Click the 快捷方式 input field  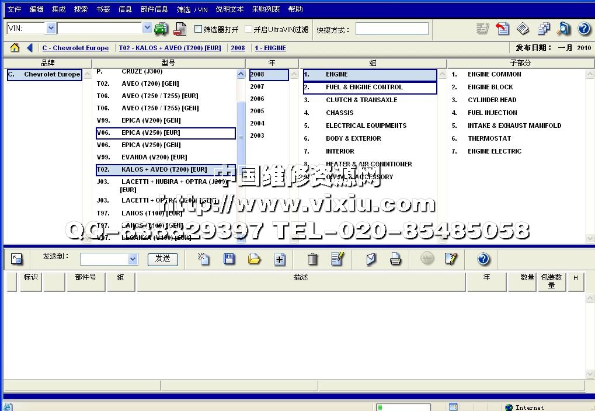tap(391, 29)
